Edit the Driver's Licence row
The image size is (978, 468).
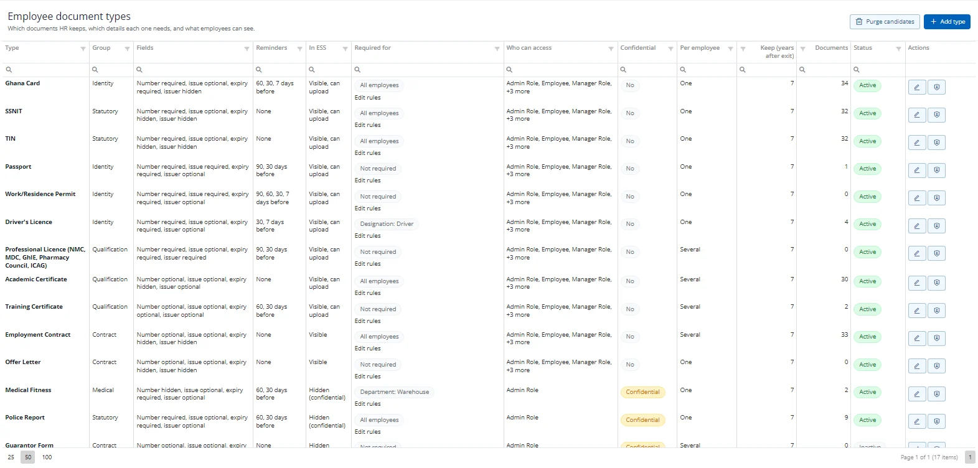pos(917,226)
